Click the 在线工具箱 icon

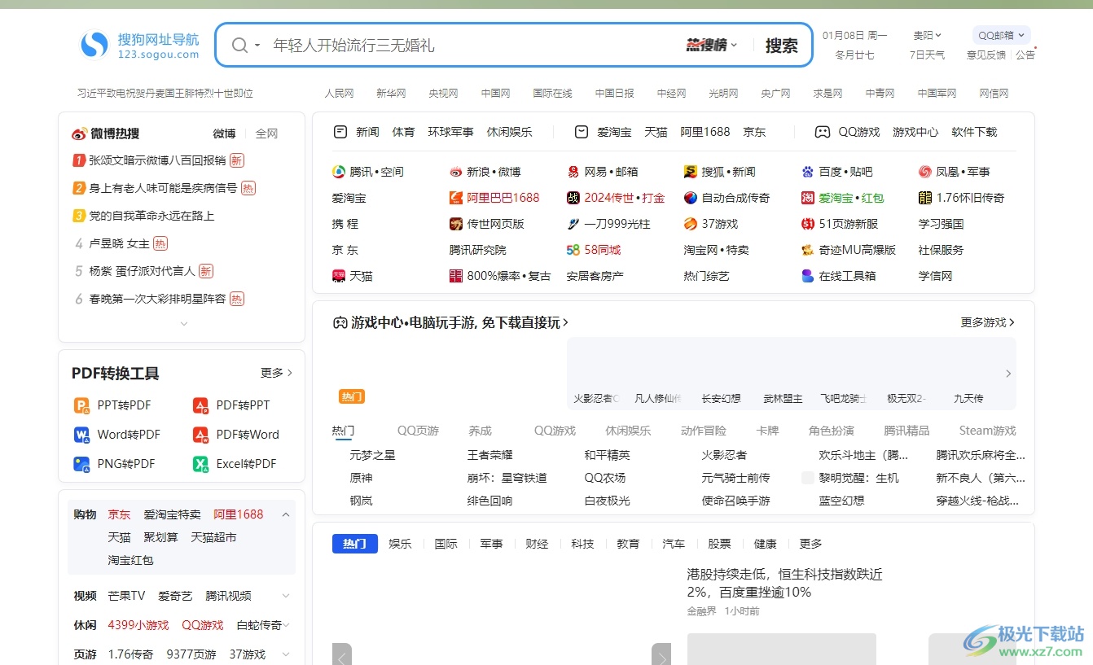808,276
